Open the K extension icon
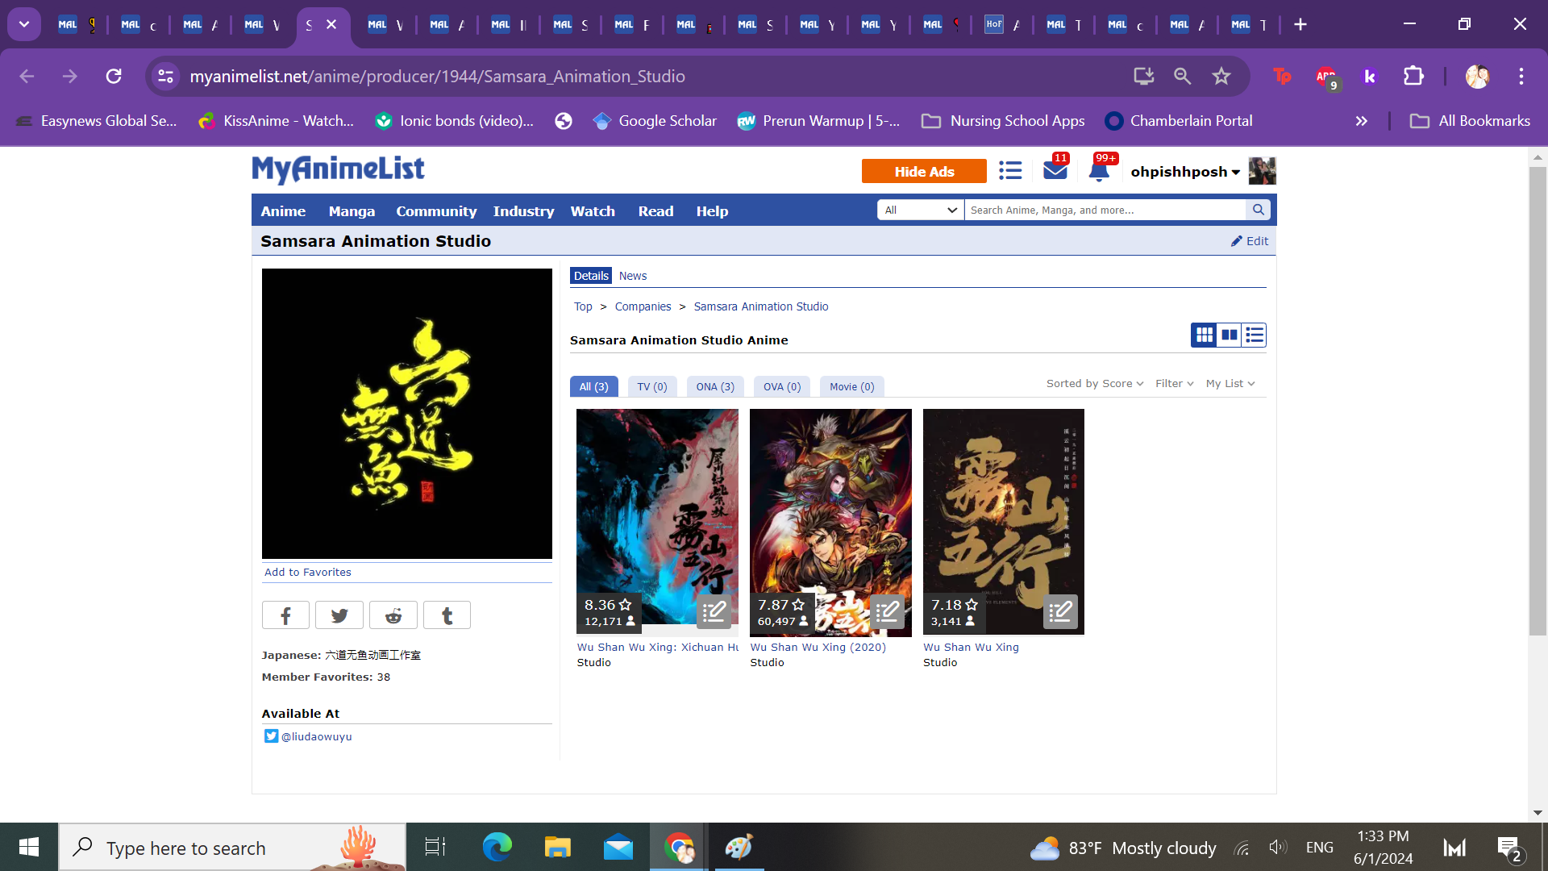Viewport: 1548px width, 871px height. coord(1369,76)
